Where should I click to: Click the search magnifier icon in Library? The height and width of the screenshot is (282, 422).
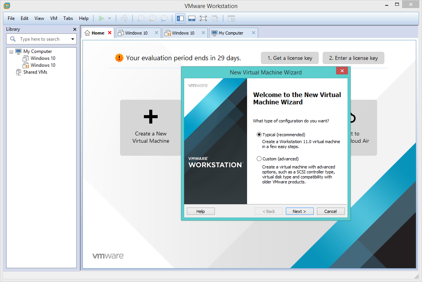coord(13,39)
